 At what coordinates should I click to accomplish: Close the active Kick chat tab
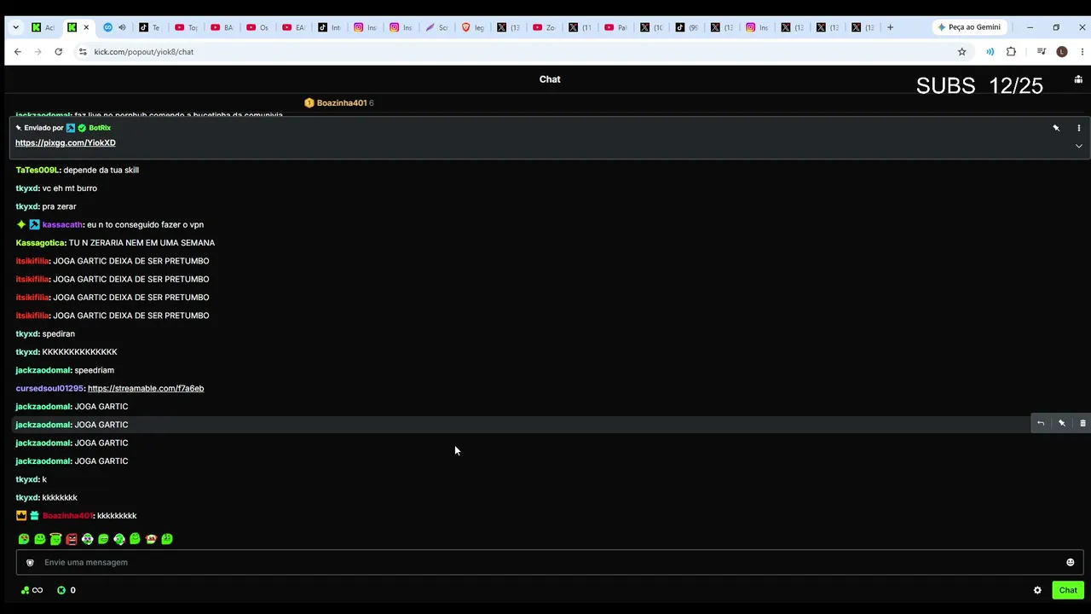pos(86,27)
